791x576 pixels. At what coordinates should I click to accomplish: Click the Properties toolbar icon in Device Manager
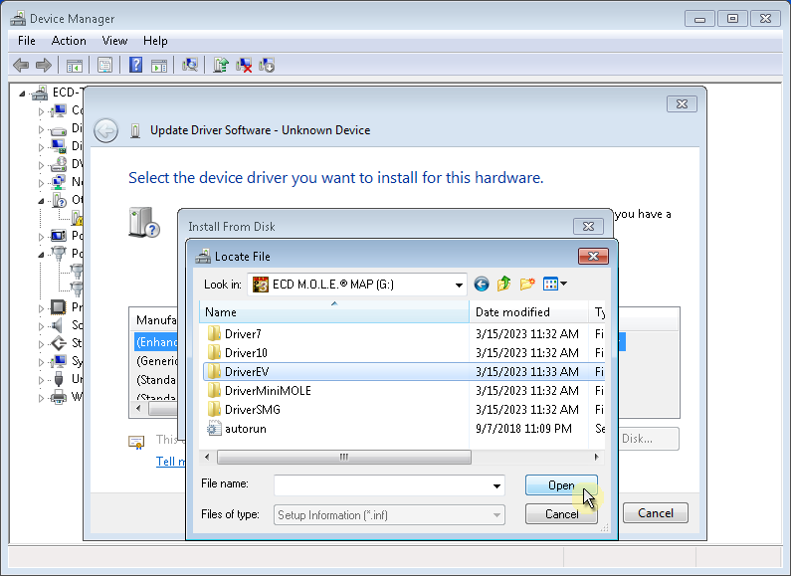click(x=104, y=65)
